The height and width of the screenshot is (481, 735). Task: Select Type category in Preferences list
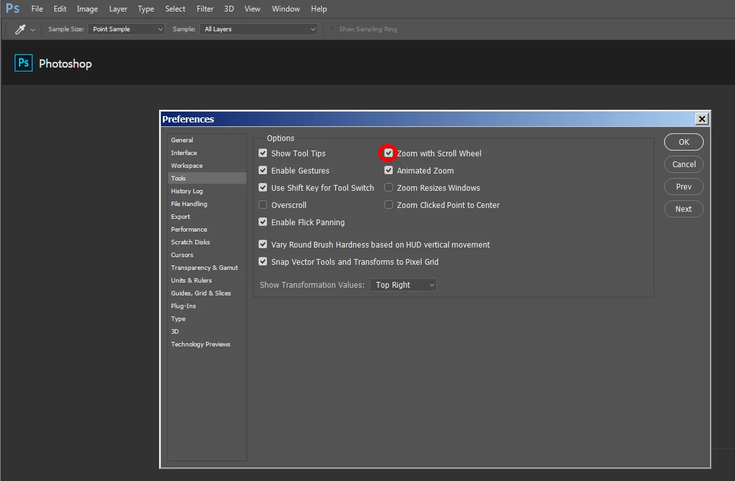(x=207, y=318)
